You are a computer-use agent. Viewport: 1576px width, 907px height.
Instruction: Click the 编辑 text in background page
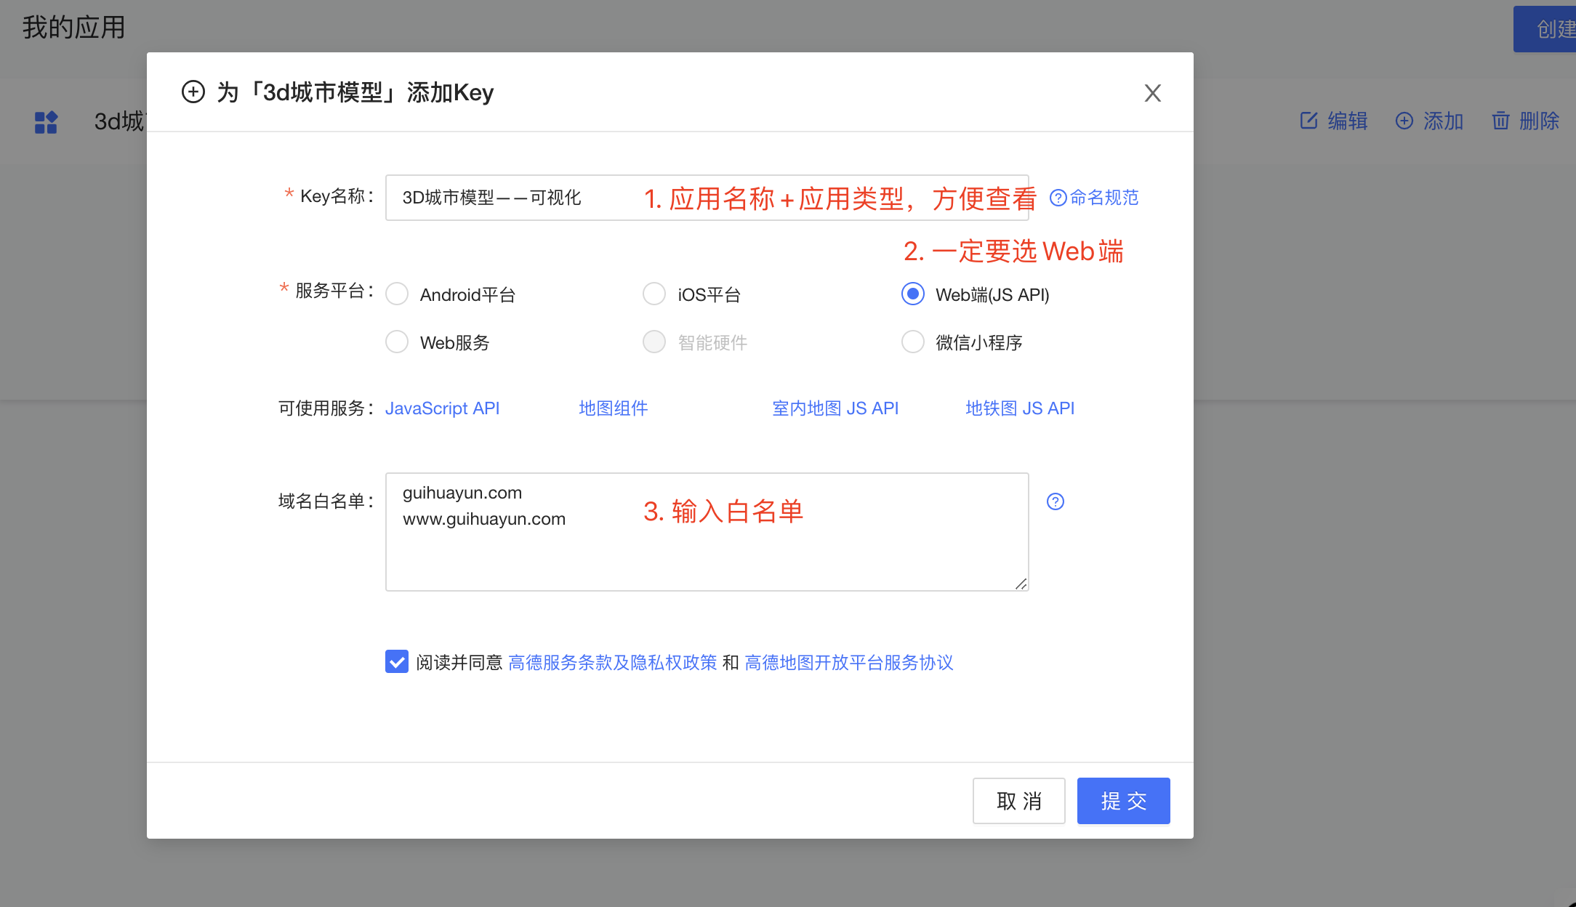tap(1348, 121)
